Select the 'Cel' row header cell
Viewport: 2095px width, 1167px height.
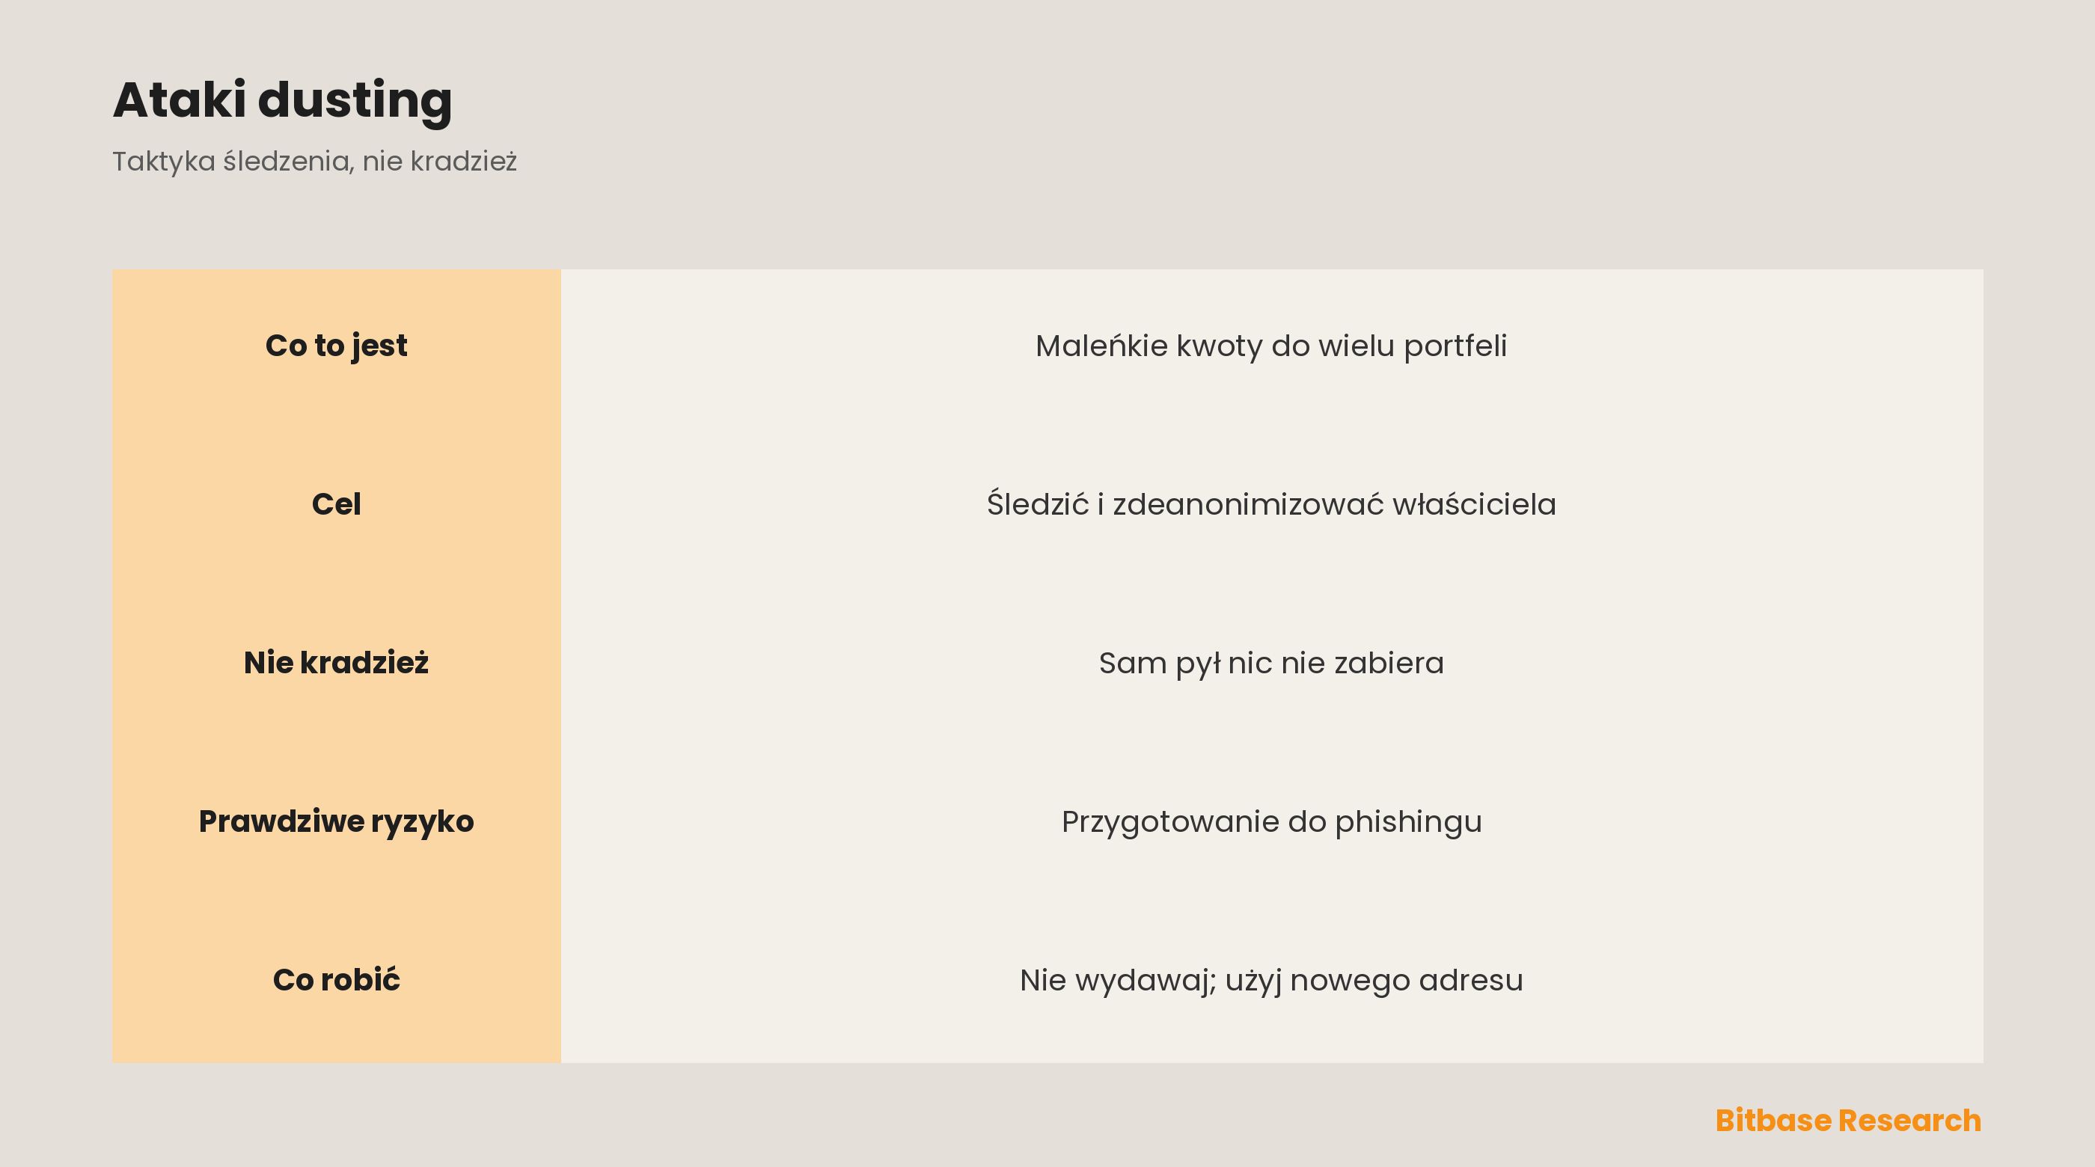[x=336, y=505]
